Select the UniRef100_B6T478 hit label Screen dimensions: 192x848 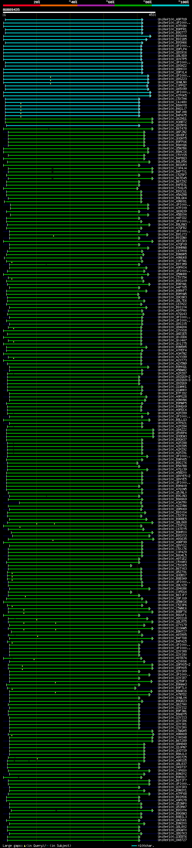click(172, 128)
